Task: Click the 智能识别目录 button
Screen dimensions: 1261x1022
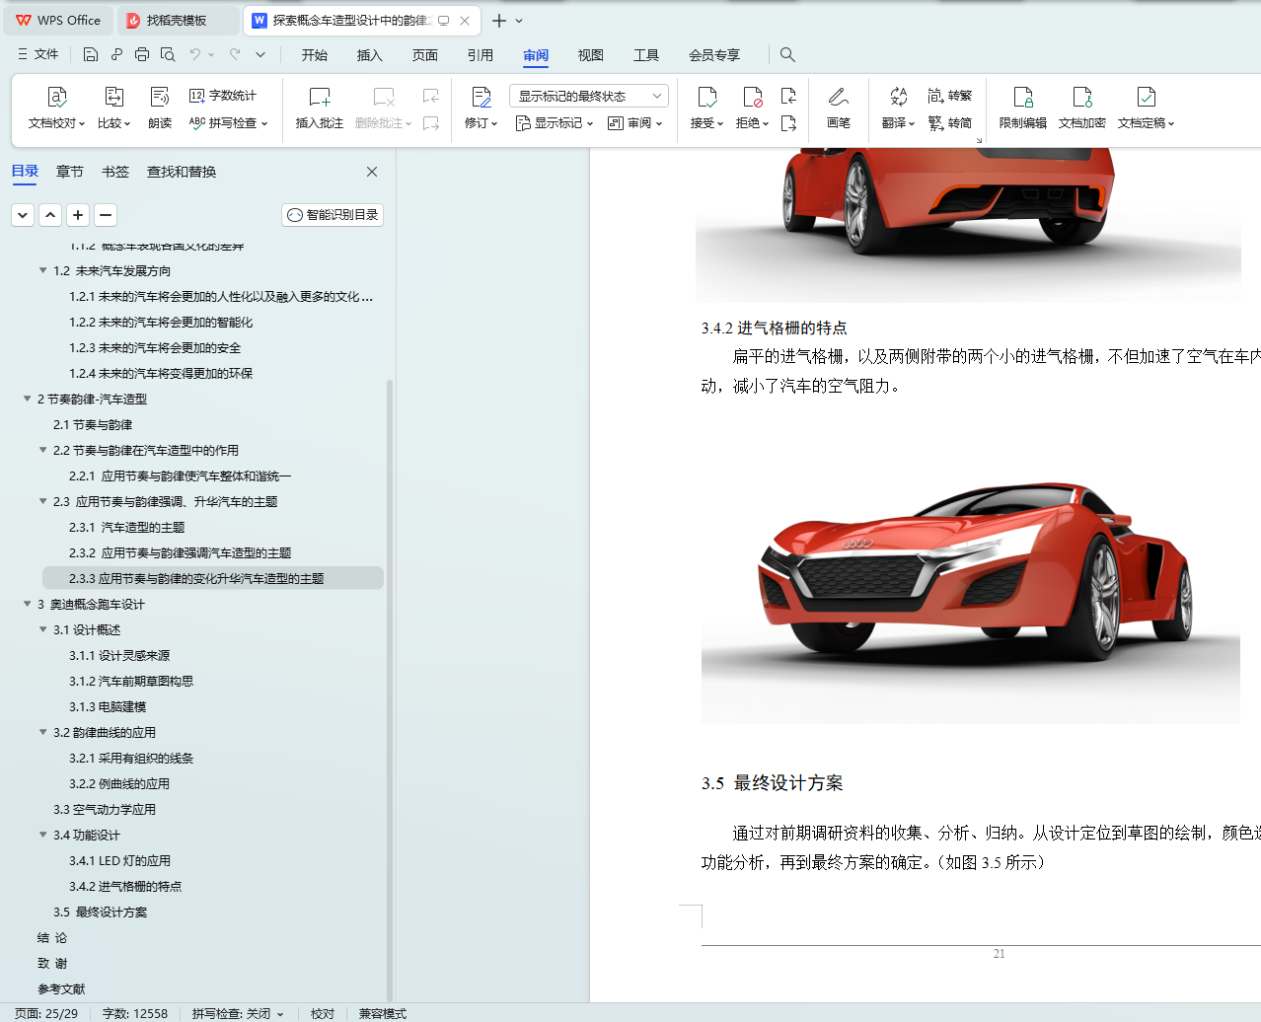Action: 333,215
